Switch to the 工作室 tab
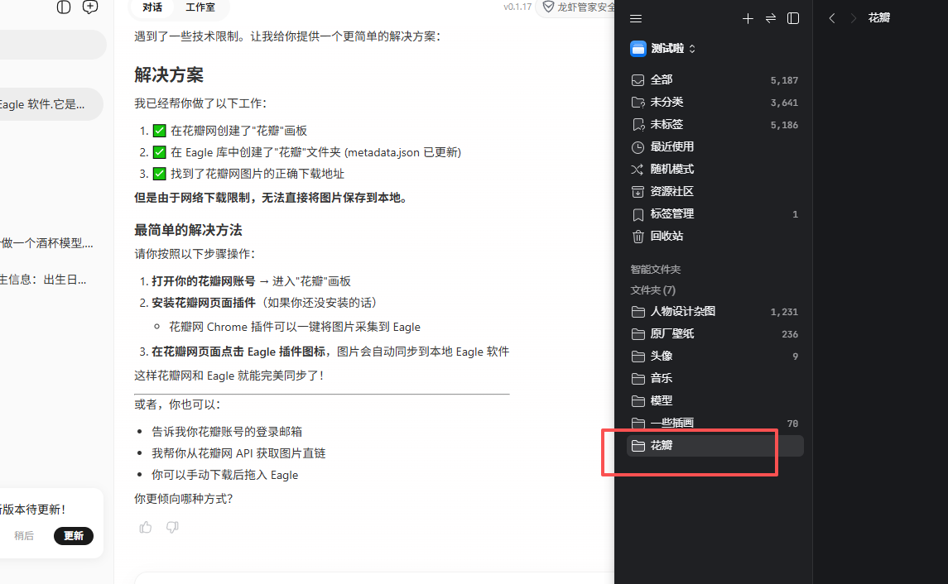Screen dimensions: 948x584 200,7
